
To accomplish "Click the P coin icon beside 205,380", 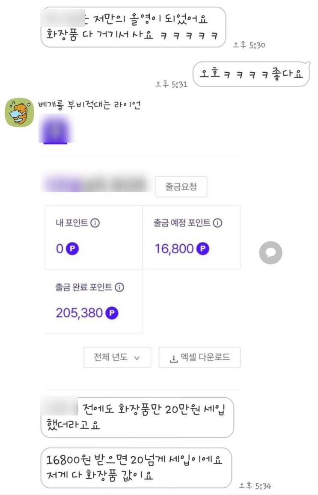I will pyautogui.click(x=112, y=313).
